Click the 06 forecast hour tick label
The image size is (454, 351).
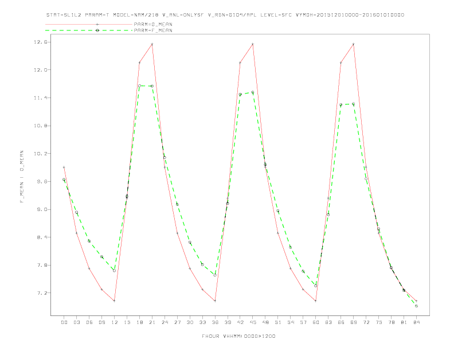(x=89, y=322)
